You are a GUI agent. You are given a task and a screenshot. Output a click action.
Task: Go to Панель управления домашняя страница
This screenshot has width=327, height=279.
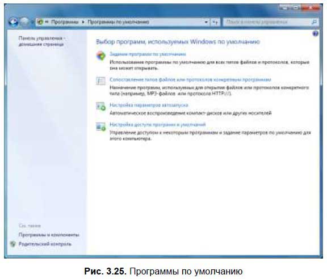coord(41,41)
